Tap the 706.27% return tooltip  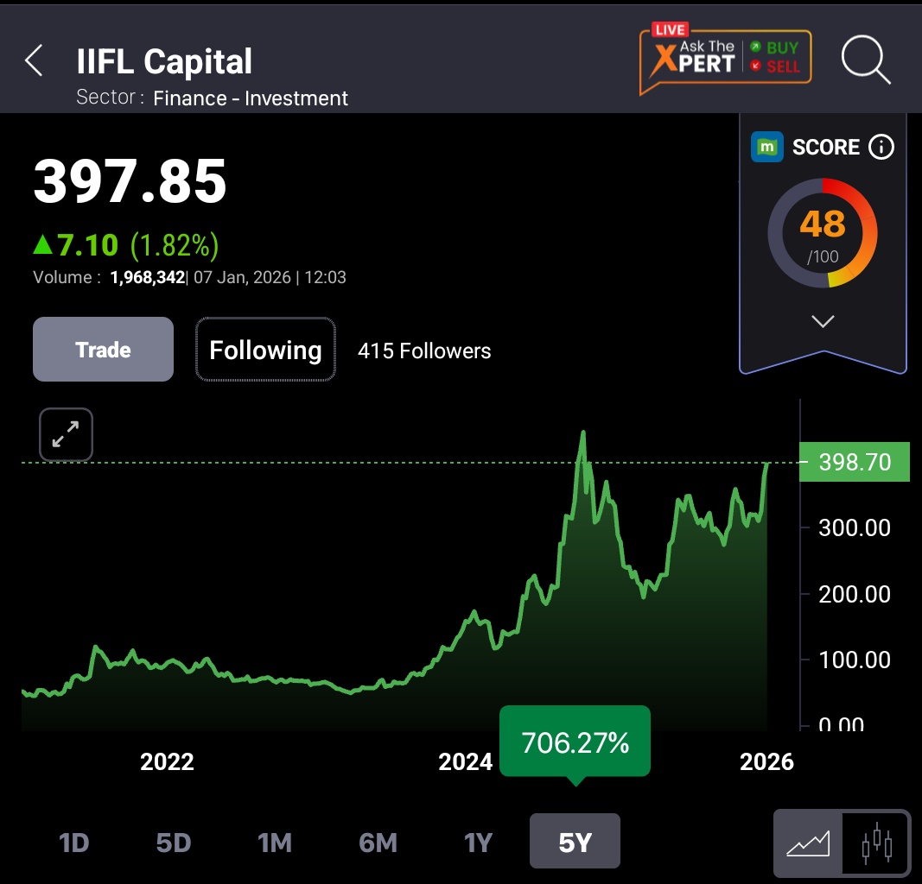pos(575,742)
